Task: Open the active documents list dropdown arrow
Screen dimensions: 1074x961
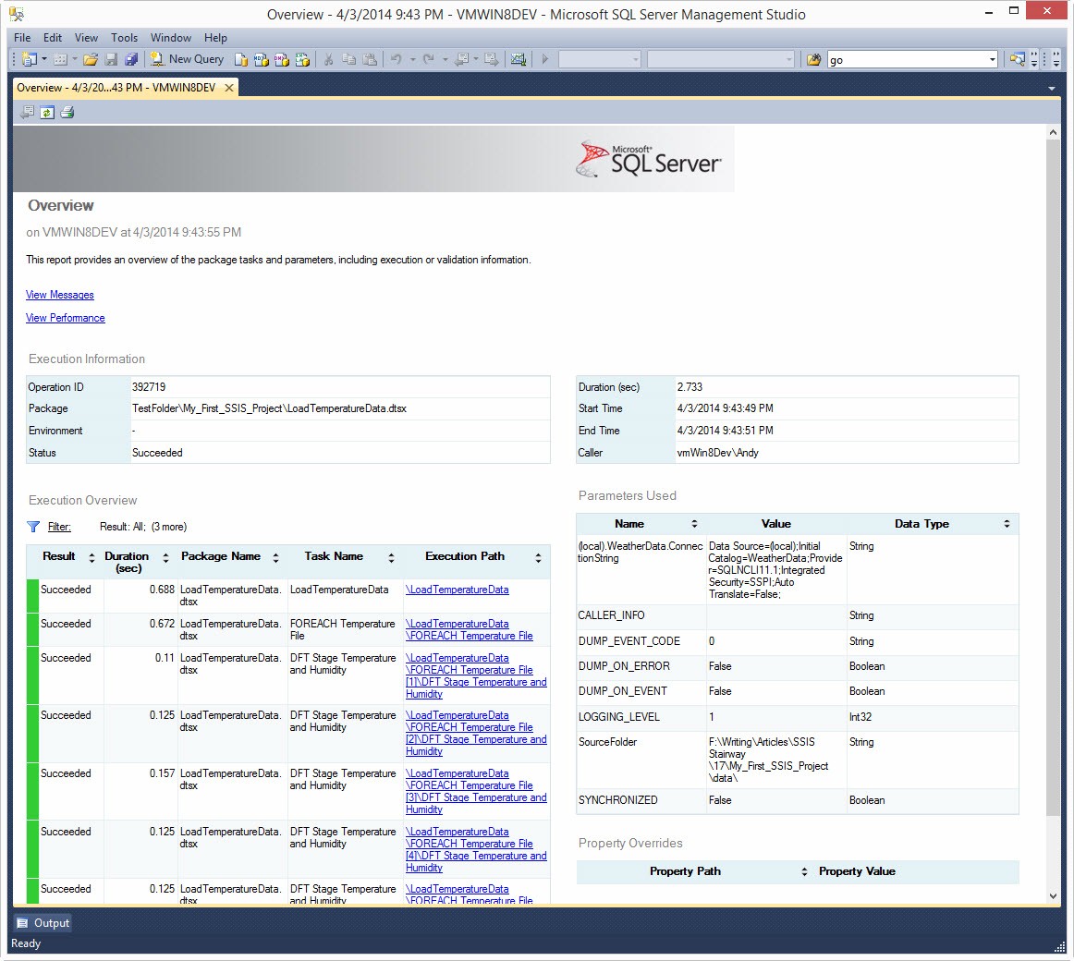Action: tap(1051, 89)
